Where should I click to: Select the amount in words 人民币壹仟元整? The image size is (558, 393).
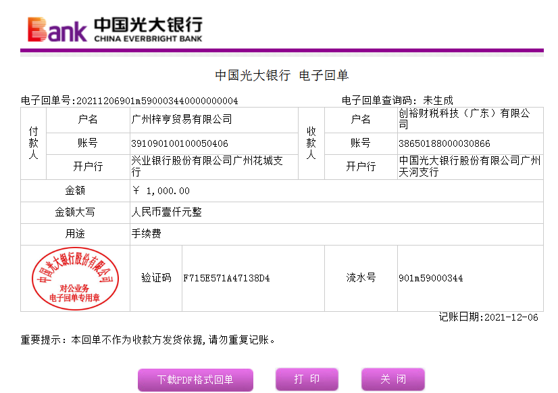pyautogui.click(x=167, y=212)
